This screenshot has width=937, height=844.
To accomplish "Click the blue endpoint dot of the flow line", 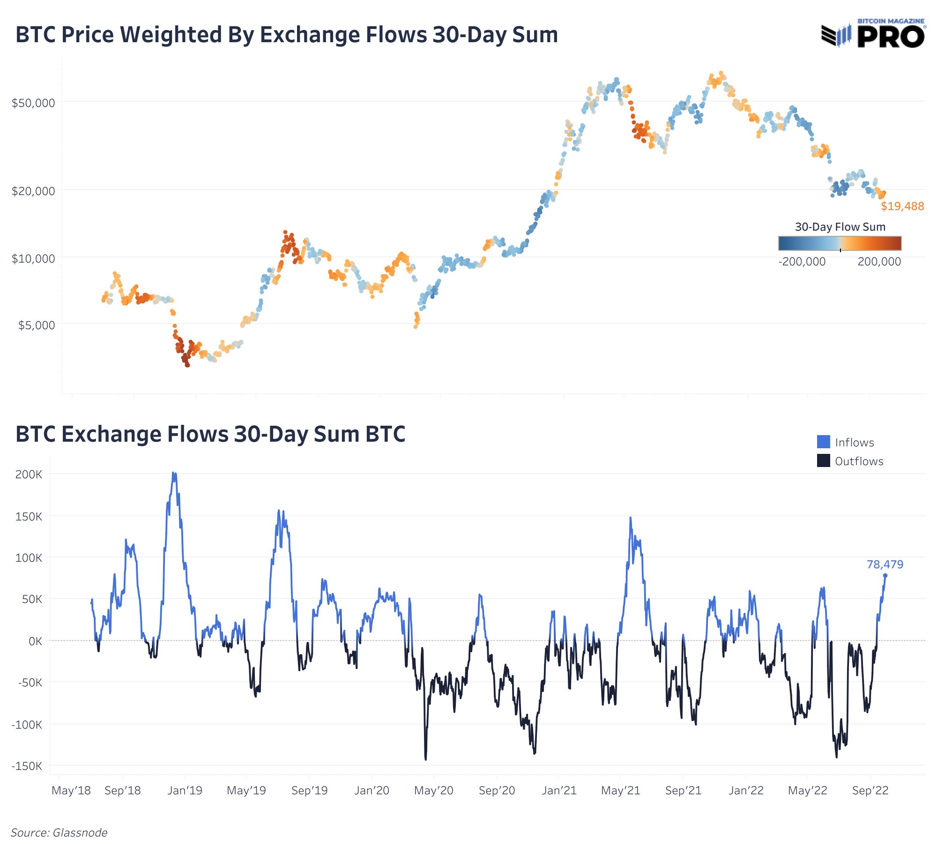I will [x=885, y=575].
